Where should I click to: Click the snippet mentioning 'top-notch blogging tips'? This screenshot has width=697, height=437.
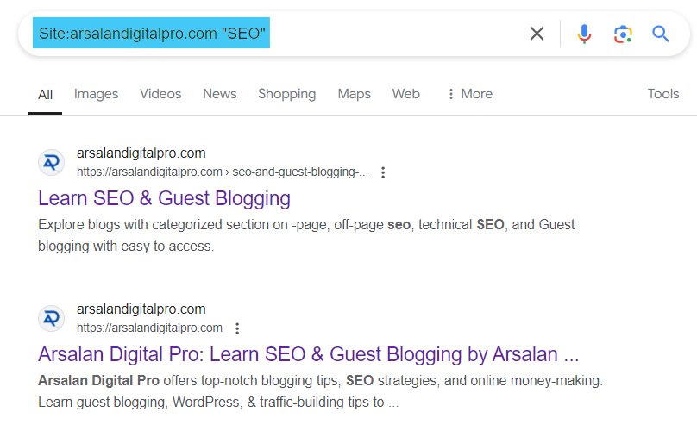[320, 391]
